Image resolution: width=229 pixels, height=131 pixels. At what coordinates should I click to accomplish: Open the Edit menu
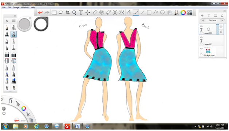tap(9, 7)
